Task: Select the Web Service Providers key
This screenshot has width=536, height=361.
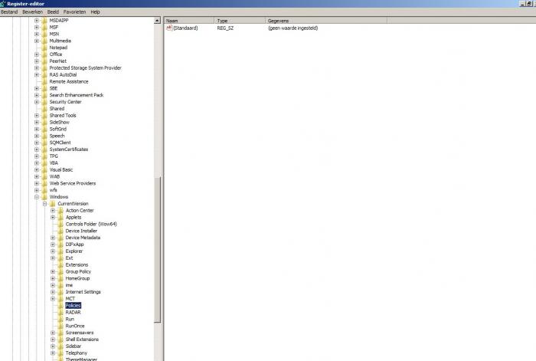Action: point(73,183)
